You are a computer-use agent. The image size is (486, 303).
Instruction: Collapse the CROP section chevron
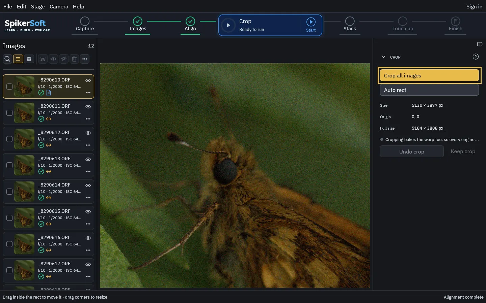[383, 57]
